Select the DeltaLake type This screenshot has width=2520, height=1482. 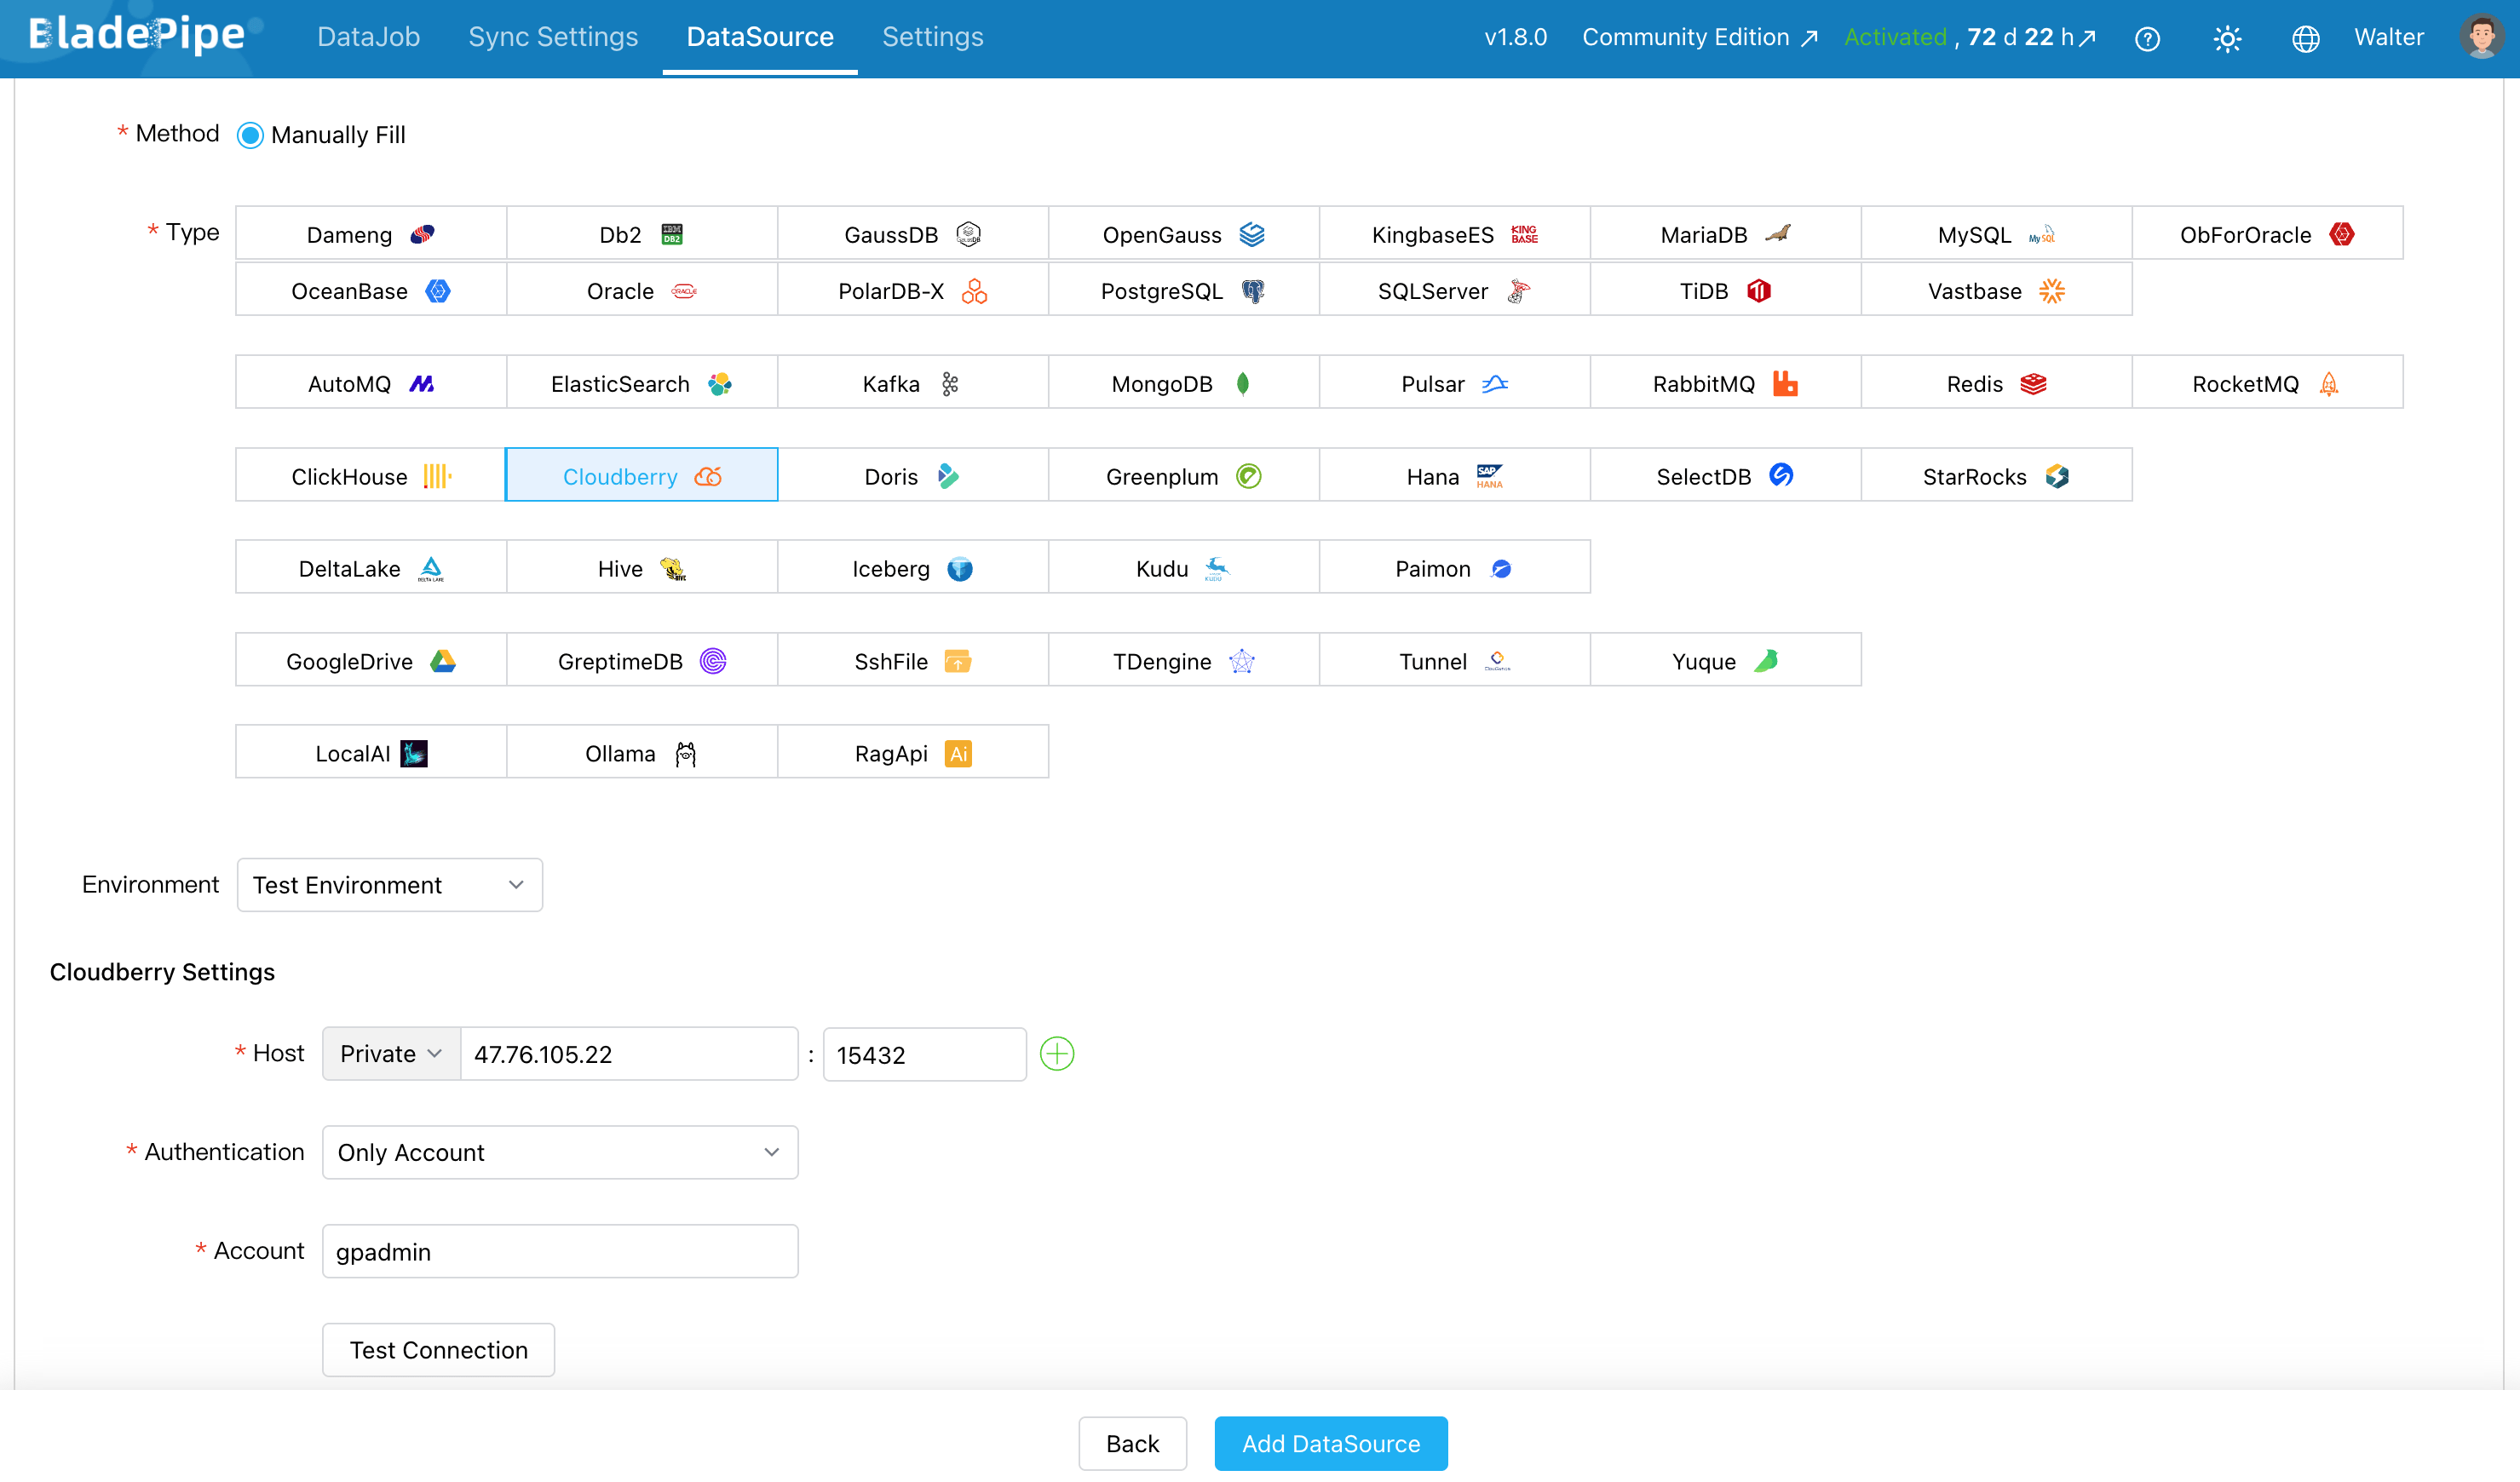tap(371, 568)
